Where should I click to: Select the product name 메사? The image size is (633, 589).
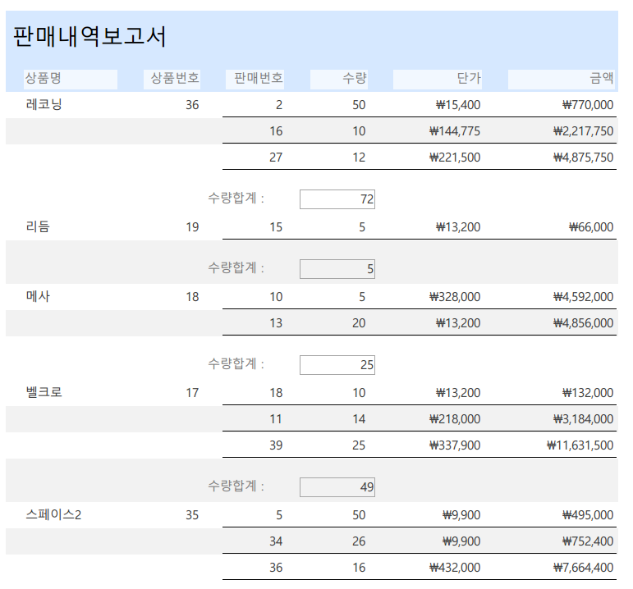click(x=38, y=296)
